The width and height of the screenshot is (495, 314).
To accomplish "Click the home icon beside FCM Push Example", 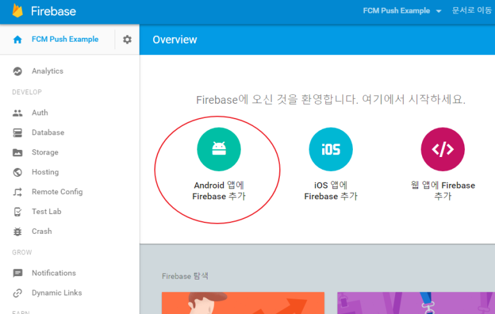I will pyautogui.click(x=18, y=40).
